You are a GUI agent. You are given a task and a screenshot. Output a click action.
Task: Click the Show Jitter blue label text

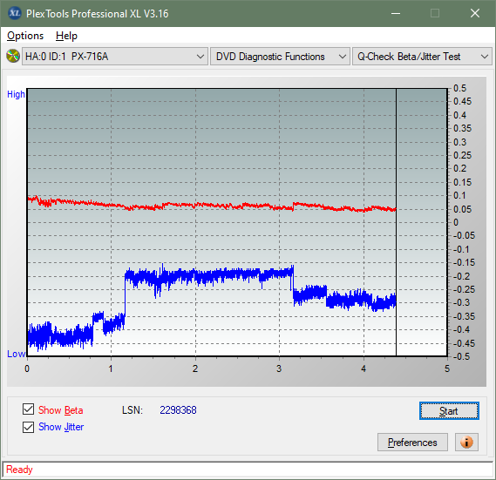[x=61, y=427]
